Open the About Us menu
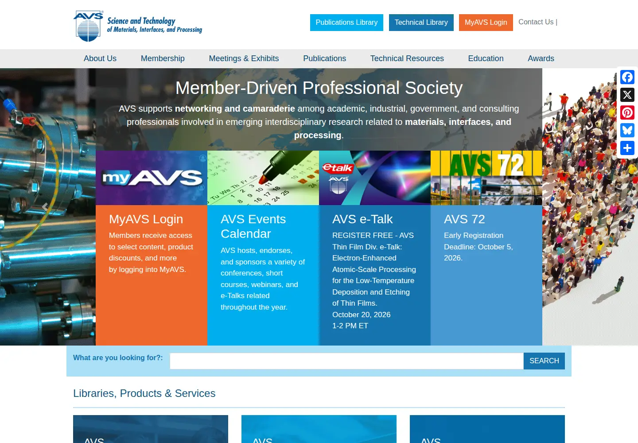Viewport: 638px width, 443px height. (100, 58)
